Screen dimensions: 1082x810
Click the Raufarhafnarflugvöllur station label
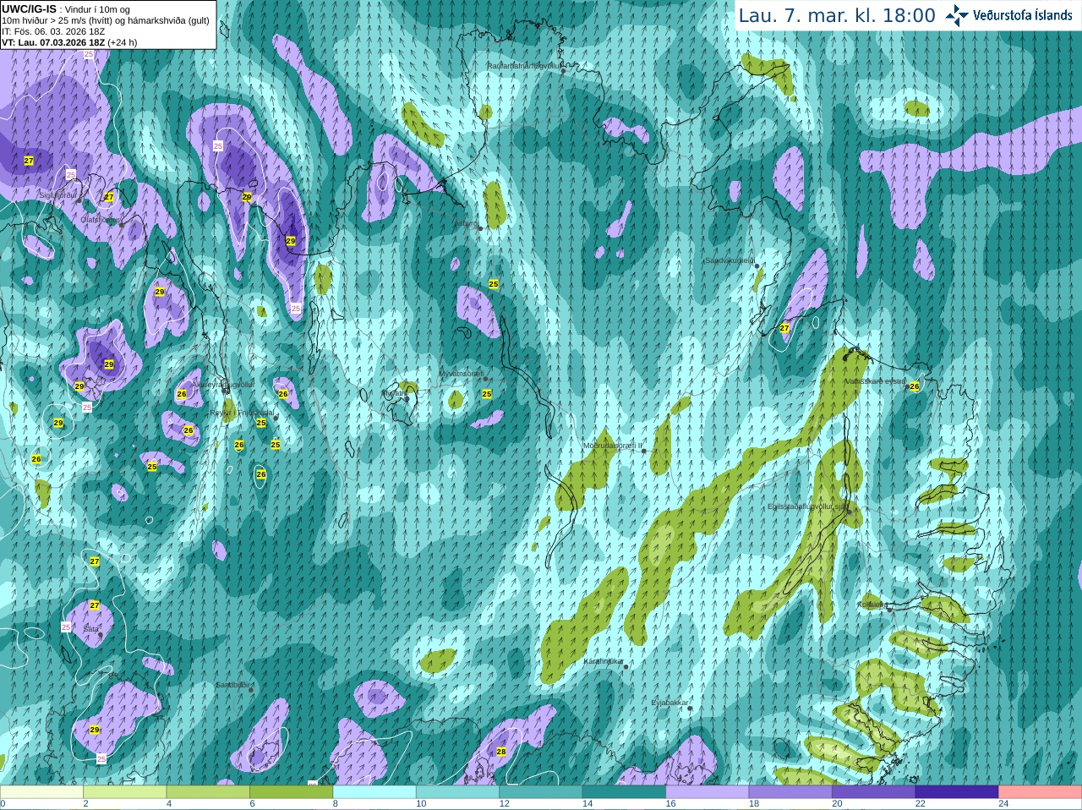point(524,65)
